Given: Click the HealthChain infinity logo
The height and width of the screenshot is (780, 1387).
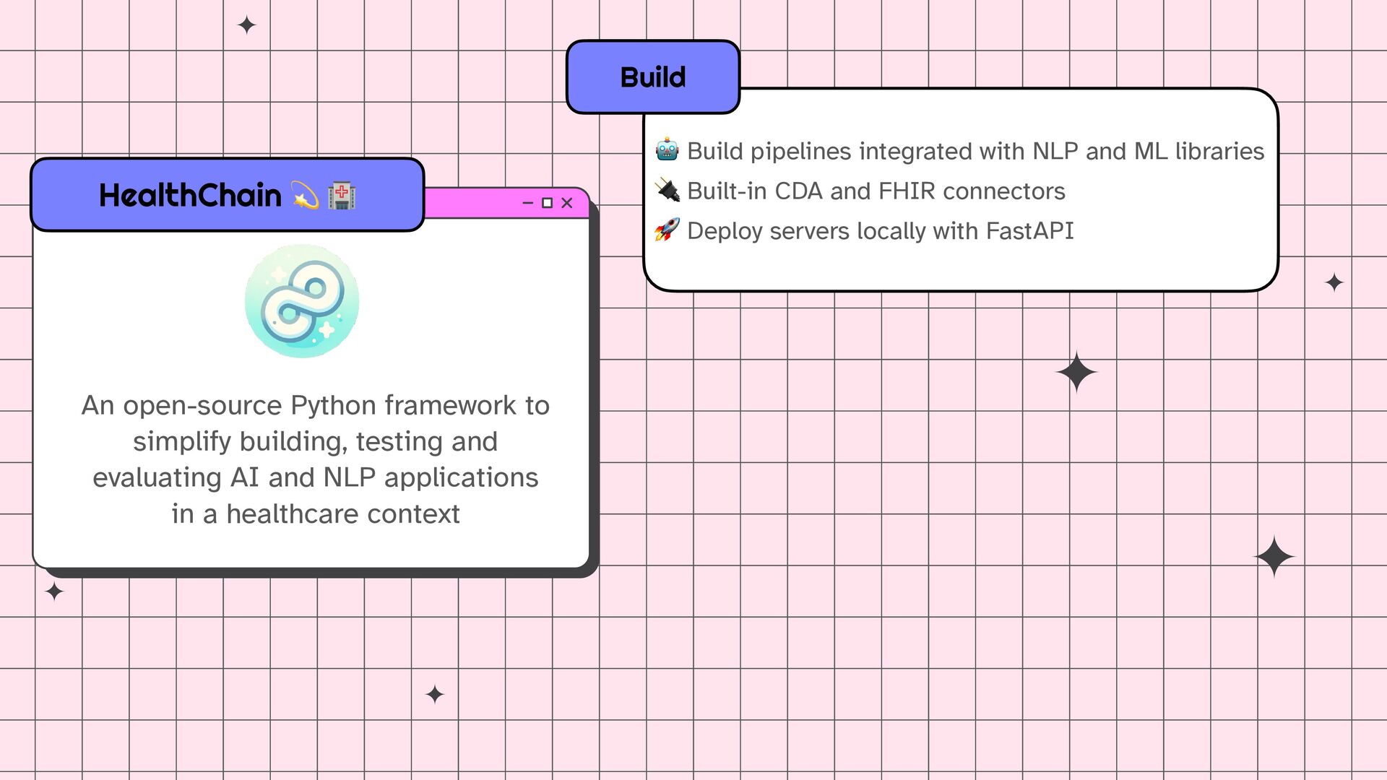Looking at the screenshot, I should [x=302, y=301].
